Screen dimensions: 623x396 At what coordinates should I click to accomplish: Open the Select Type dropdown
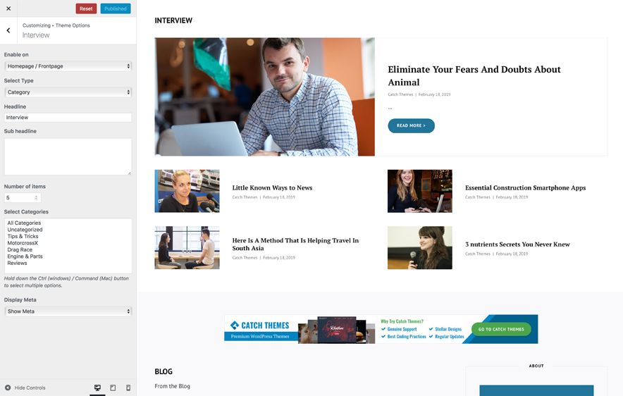coord(68,92)
